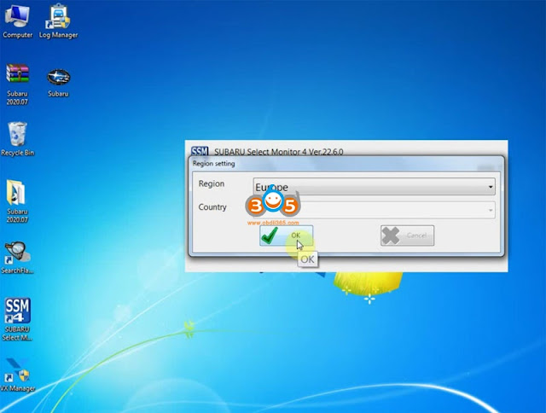This screenshot has height=413, width=546.
Task: Open the Recycle Bin
Action: (x=17, y=139)
